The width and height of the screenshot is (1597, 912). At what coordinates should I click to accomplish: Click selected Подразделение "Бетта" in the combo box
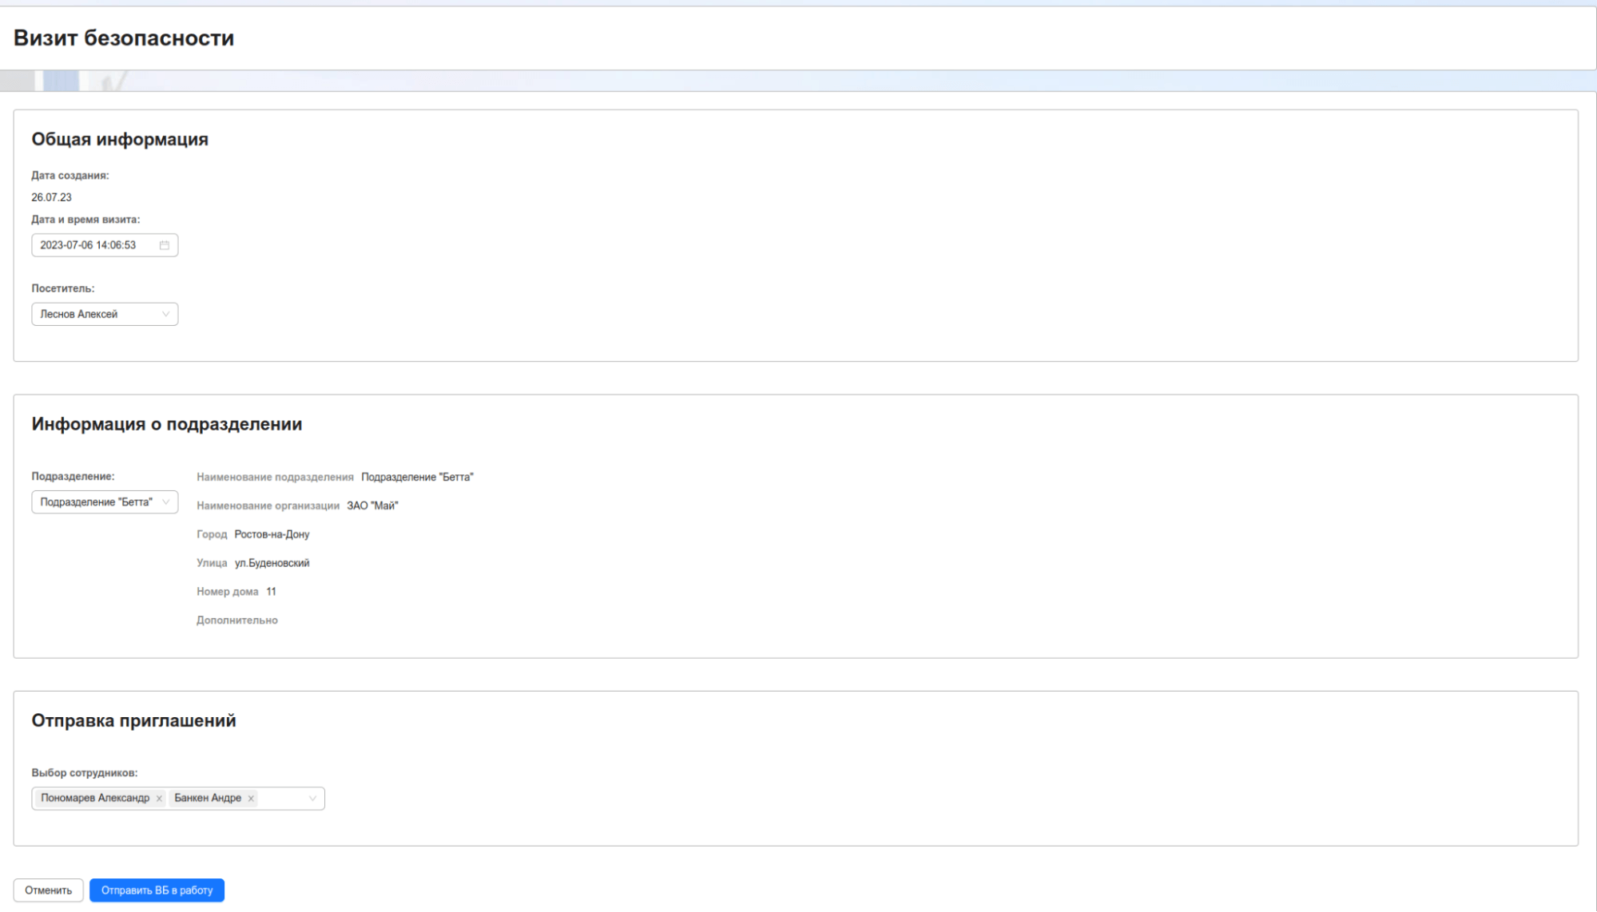(96, 502)
